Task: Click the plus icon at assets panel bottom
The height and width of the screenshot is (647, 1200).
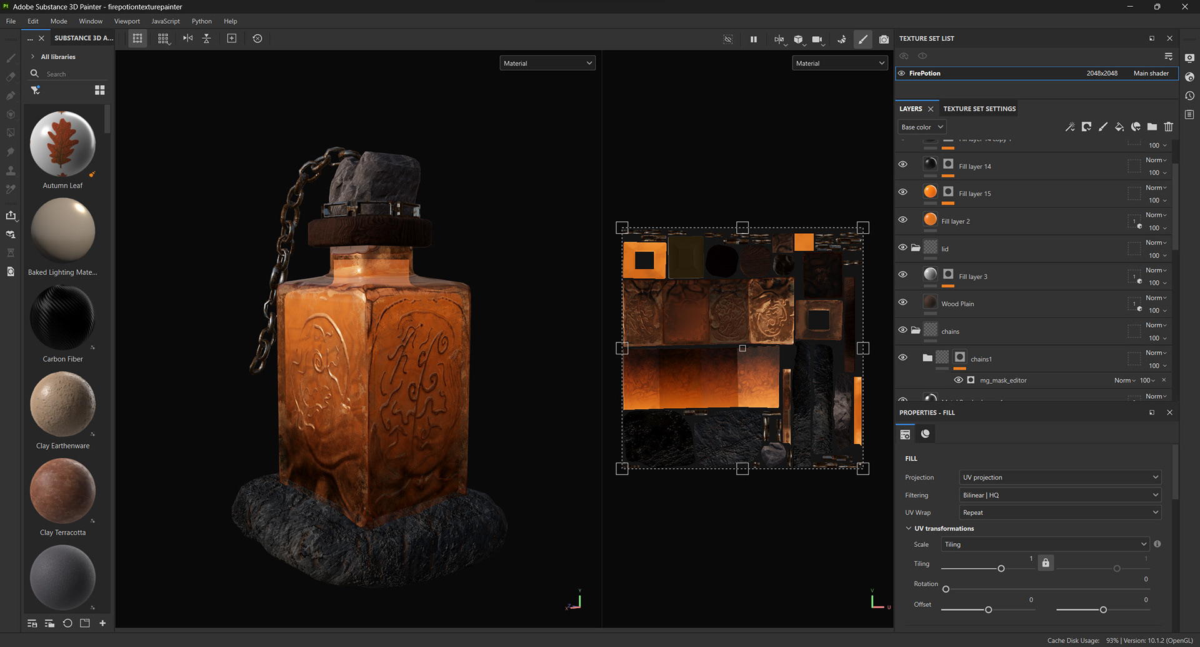Action: pos(102,623)
